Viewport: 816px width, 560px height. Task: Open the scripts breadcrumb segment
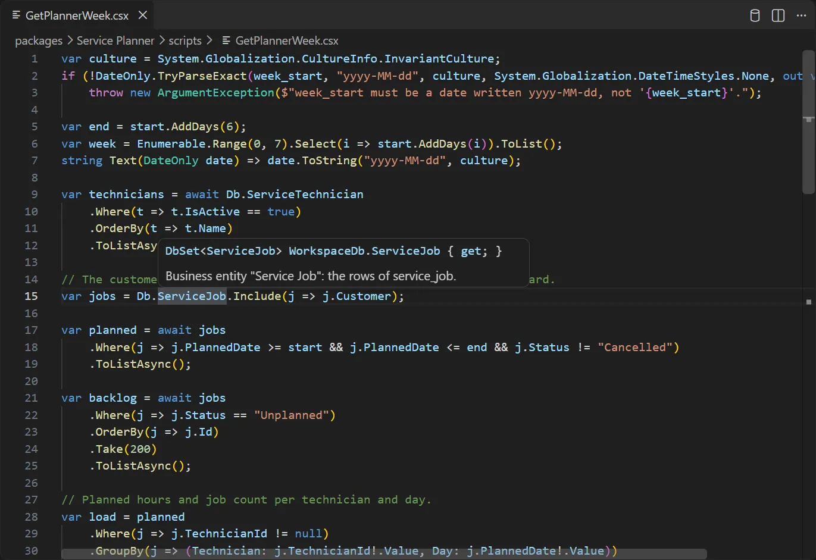tap(185, 40)
